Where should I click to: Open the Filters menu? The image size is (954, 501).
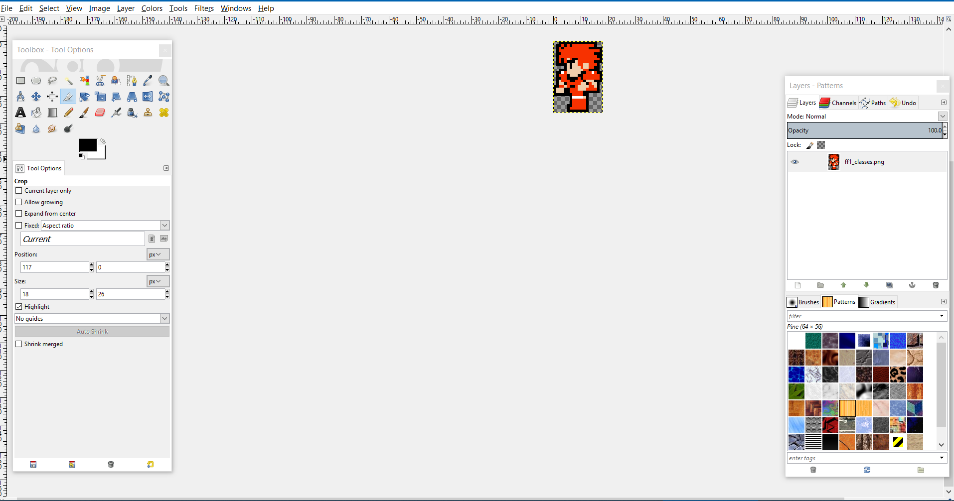(204, 8)
